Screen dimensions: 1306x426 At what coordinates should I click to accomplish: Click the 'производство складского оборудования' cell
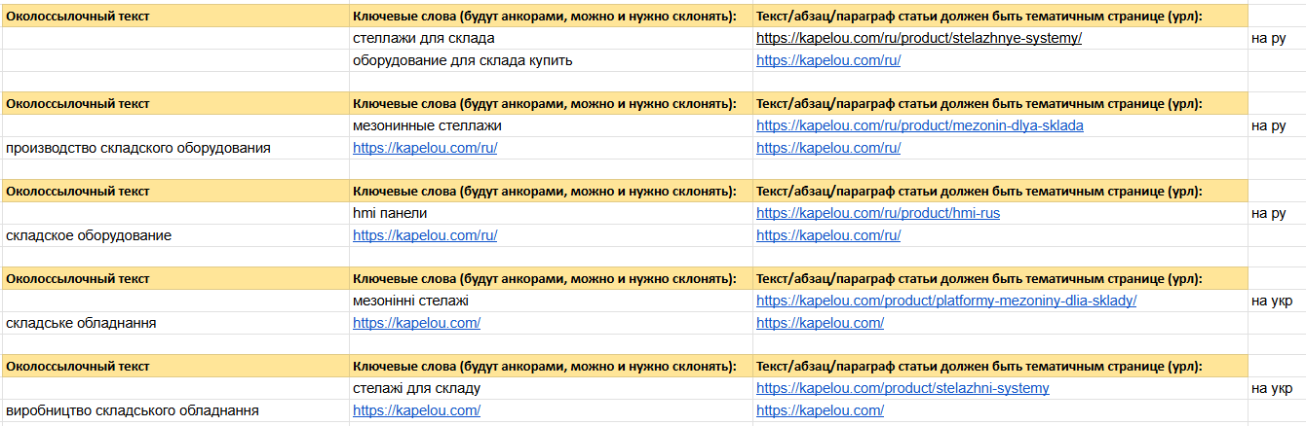click(x=174, y=148)
